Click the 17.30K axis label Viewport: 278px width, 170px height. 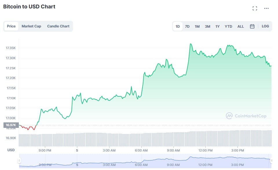coord(11,58)
